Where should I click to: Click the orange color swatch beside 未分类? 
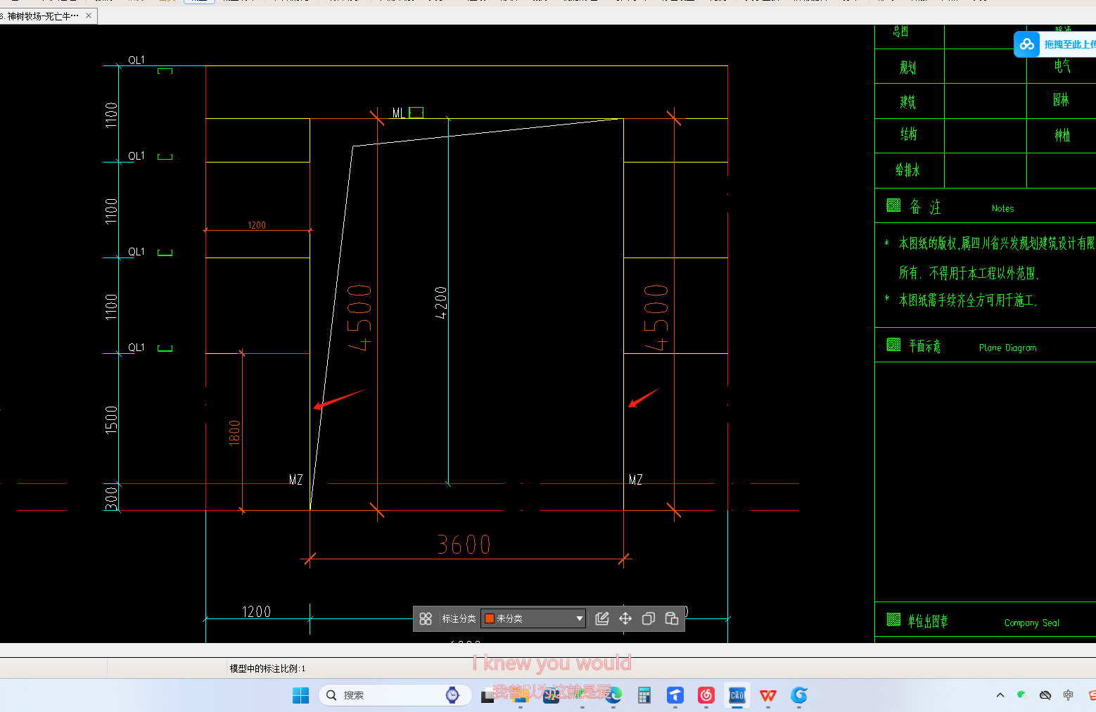click(490, 618)
